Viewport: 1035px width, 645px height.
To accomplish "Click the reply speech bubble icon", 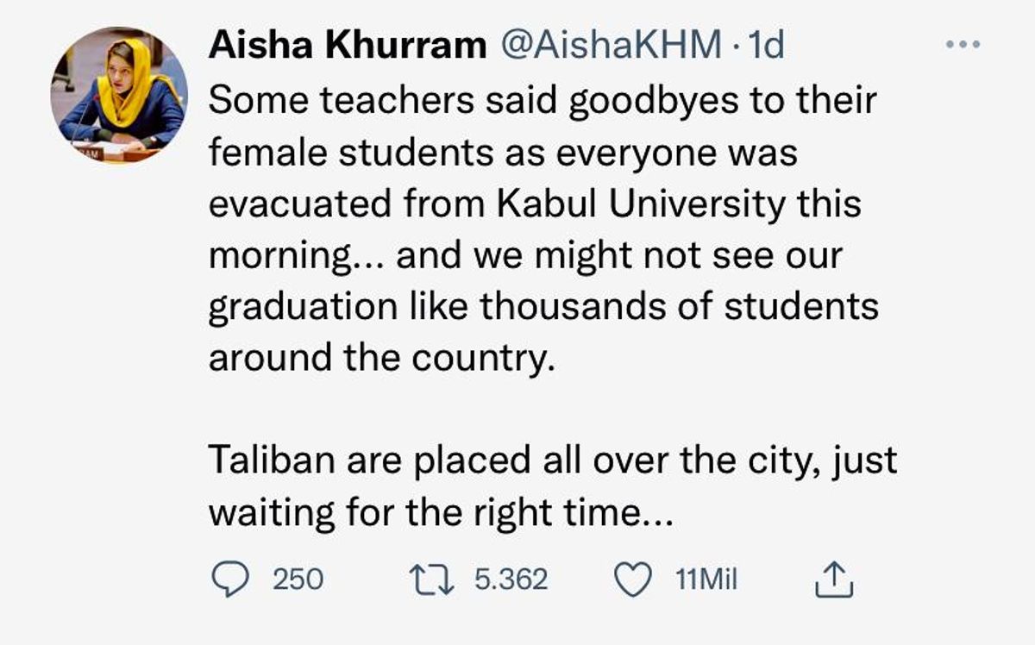I will tap(231, 579).
